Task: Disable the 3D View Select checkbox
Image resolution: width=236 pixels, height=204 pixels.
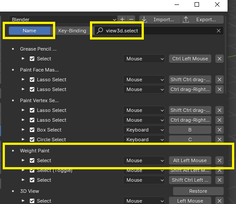Action: tap(32, 201)
